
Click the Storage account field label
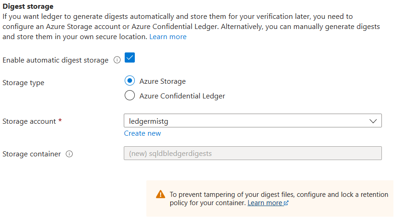pos(29,121)
